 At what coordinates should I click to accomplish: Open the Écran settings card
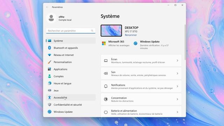pyautogui.click(x=141, y=61)
